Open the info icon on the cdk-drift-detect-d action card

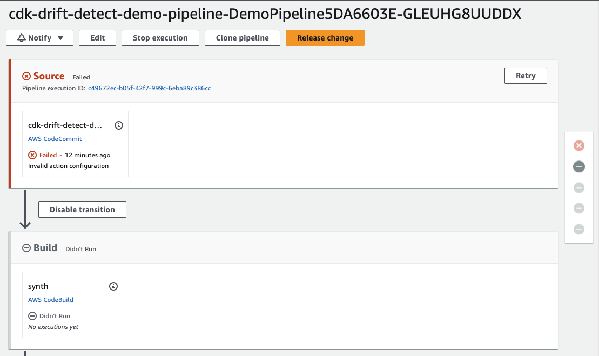[119, 125]
